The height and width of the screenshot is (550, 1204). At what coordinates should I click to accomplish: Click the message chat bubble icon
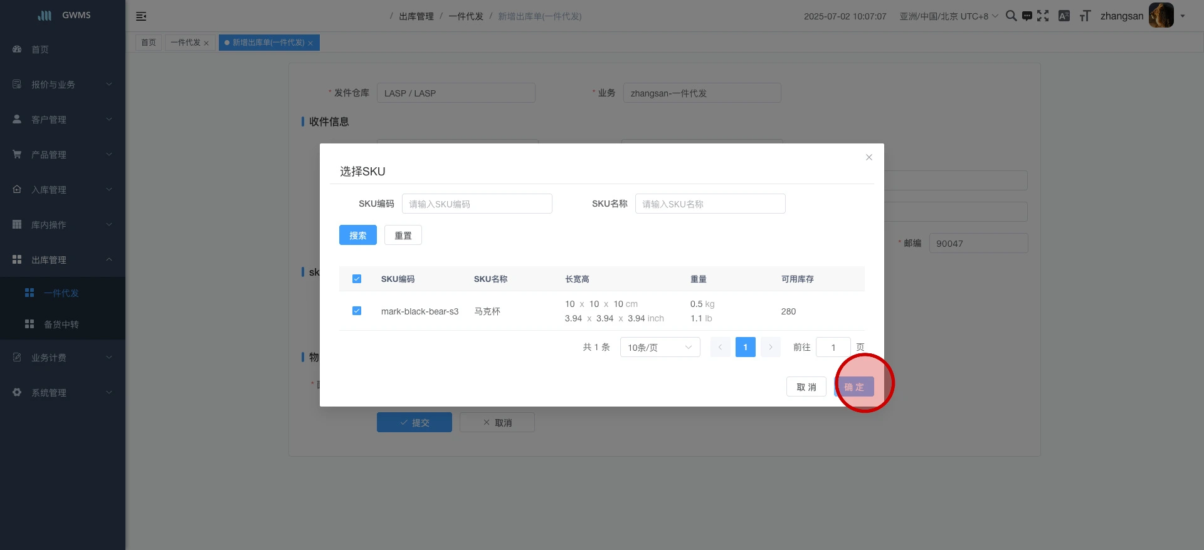(1027, 16)
